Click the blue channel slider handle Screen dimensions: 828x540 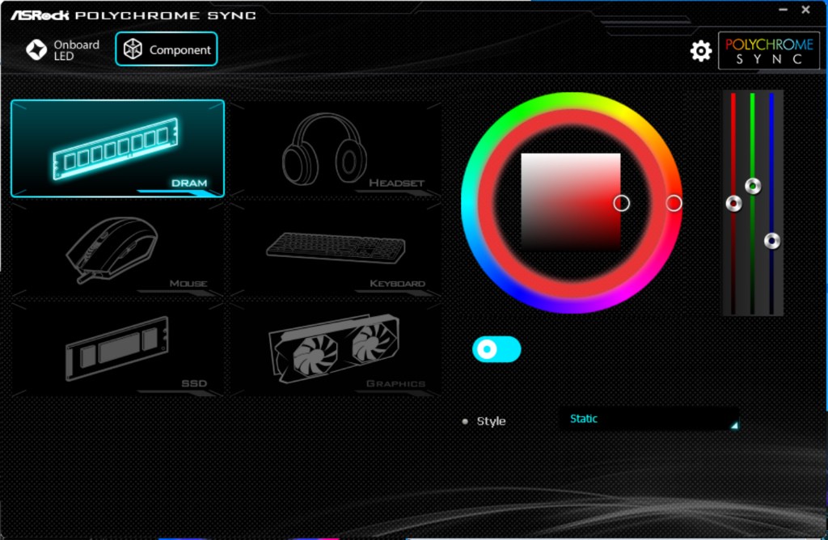click(772, 241)
